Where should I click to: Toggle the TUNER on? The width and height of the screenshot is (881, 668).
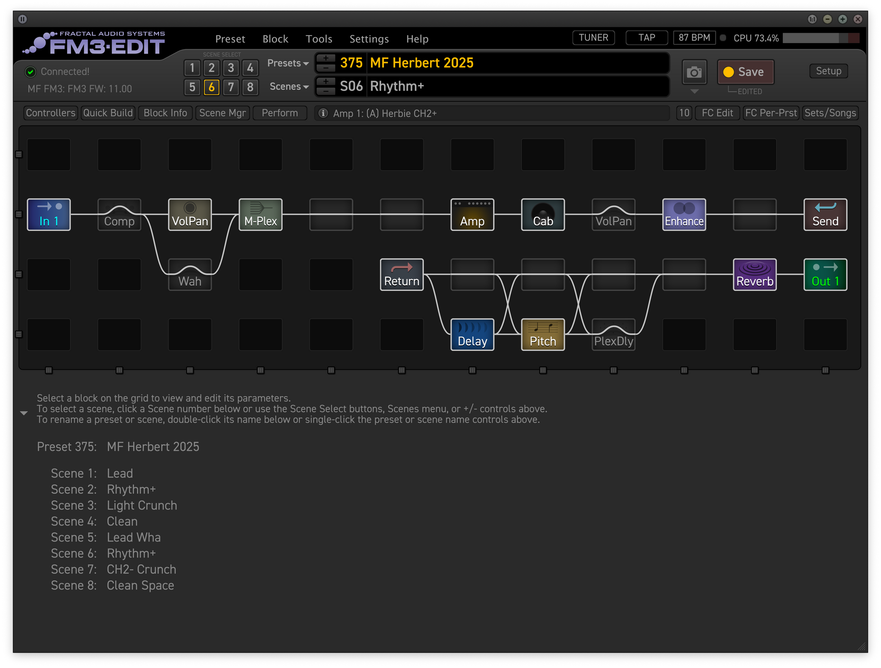[x=593, y=38]
